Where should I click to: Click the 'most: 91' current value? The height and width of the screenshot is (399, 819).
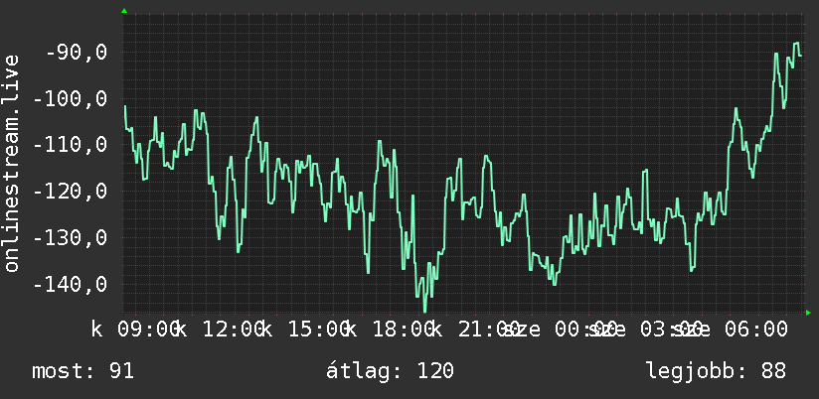pyautogui.click(x=83, y=371)
